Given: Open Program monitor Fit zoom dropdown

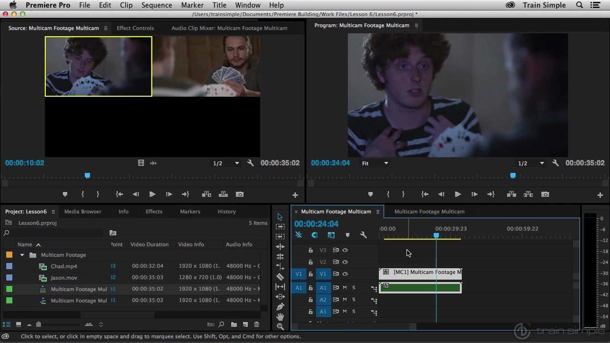Looking at the screenshot, I should (375, 163).
